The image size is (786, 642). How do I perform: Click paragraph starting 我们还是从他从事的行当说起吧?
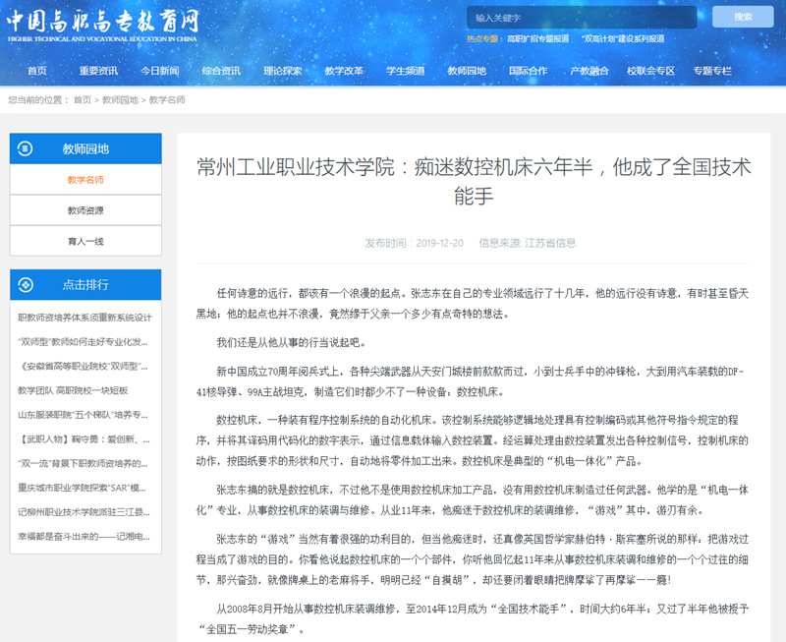pos(291,342)
